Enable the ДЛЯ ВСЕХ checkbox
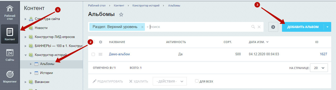Screen dimensions: 336x90 (x=197, y=81)
